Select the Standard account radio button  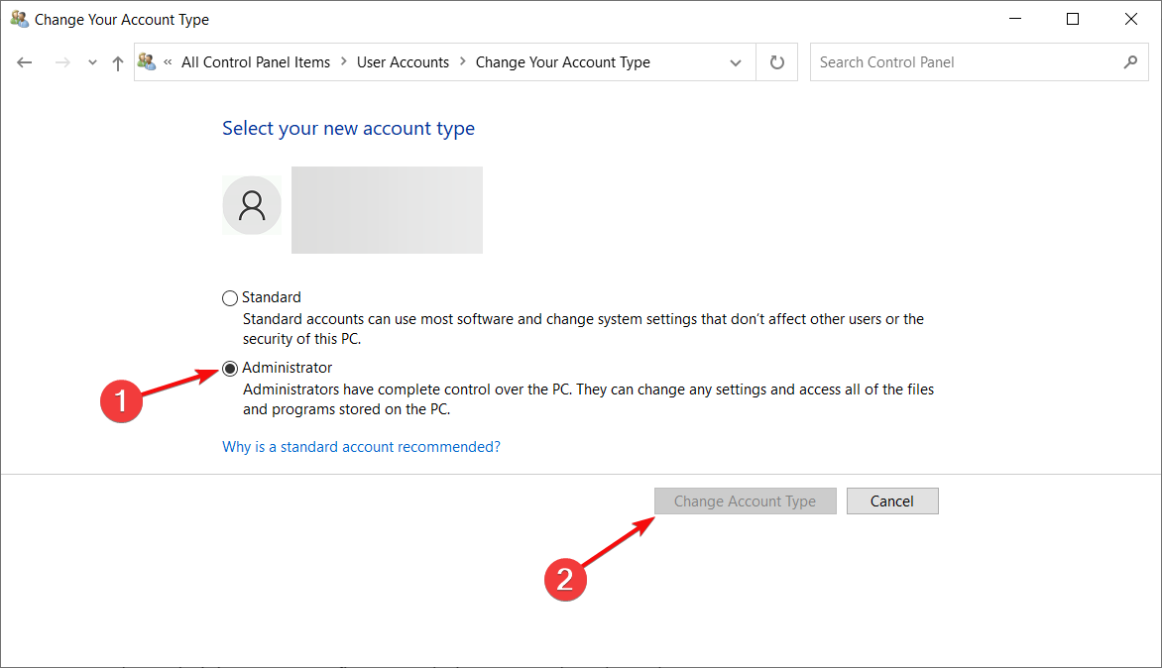tap(230, 297)
